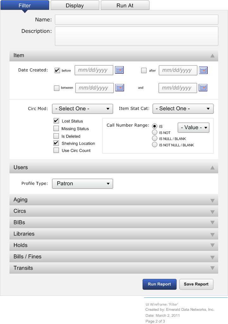This screenshot has width=228, height=324.
Task: Open calendar for the 'between' start date
Action: [120, 88]
